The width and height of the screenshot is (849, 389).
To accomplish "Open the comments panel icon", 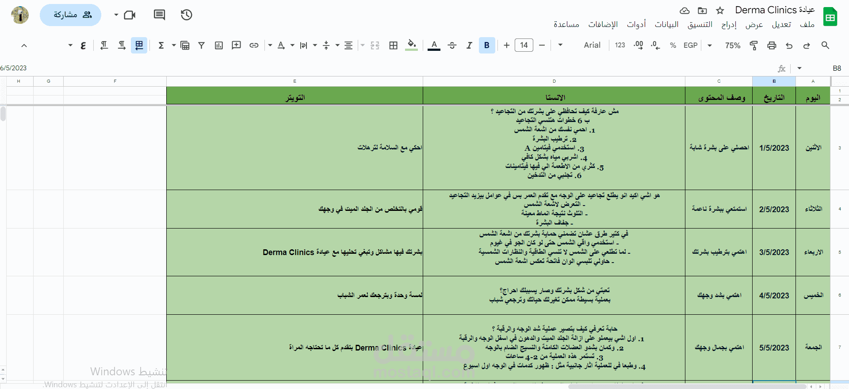I will pyautogui.click(x=159, y=15).
